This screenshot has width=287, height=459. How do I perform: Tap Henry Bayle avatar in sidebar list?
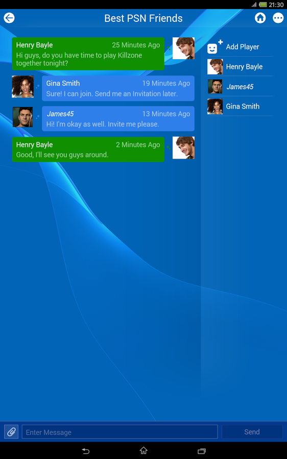(215, 67)
